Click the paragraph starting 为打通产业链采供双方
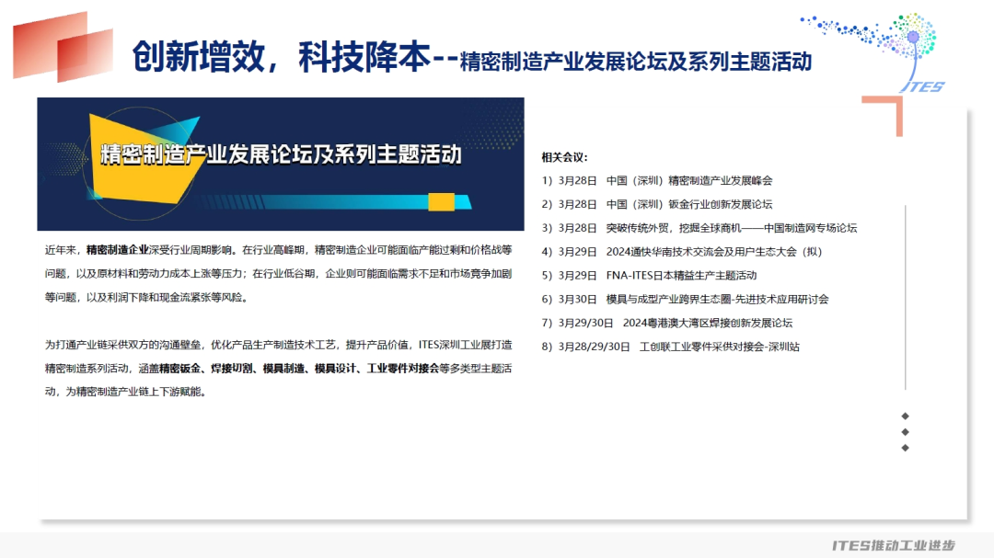This screenshot has height=558, width=994. point(278,368)
